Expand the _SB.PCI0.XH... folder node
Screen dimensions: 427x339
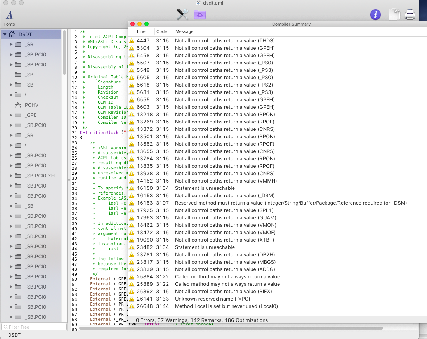point(11,176)
